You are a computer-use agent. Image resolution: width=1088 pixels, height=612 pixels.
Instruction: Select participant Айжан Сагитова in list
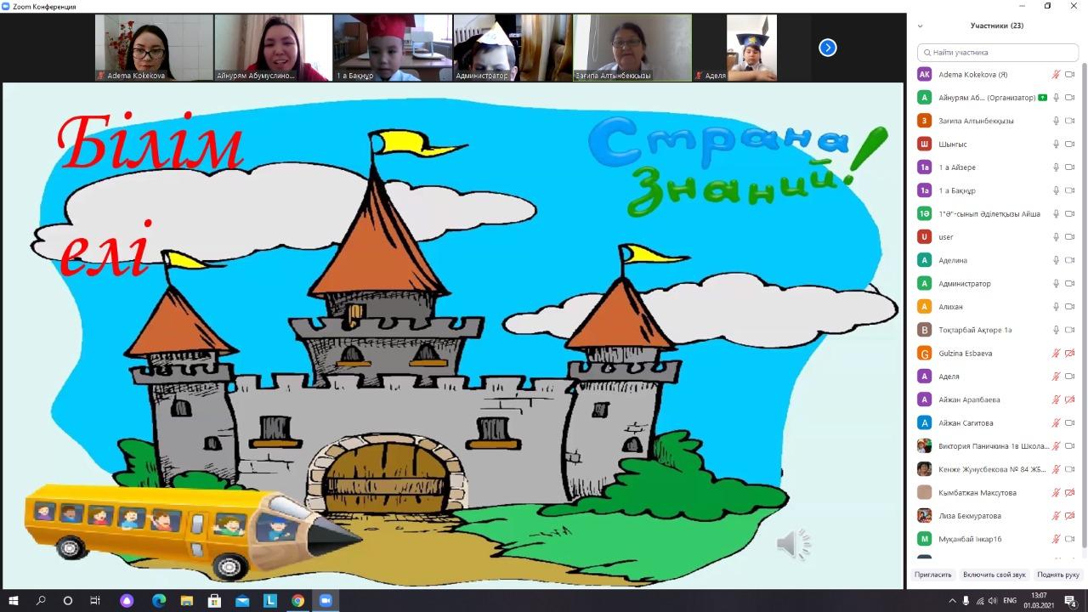pyautogui.click(x=966, y=423)
